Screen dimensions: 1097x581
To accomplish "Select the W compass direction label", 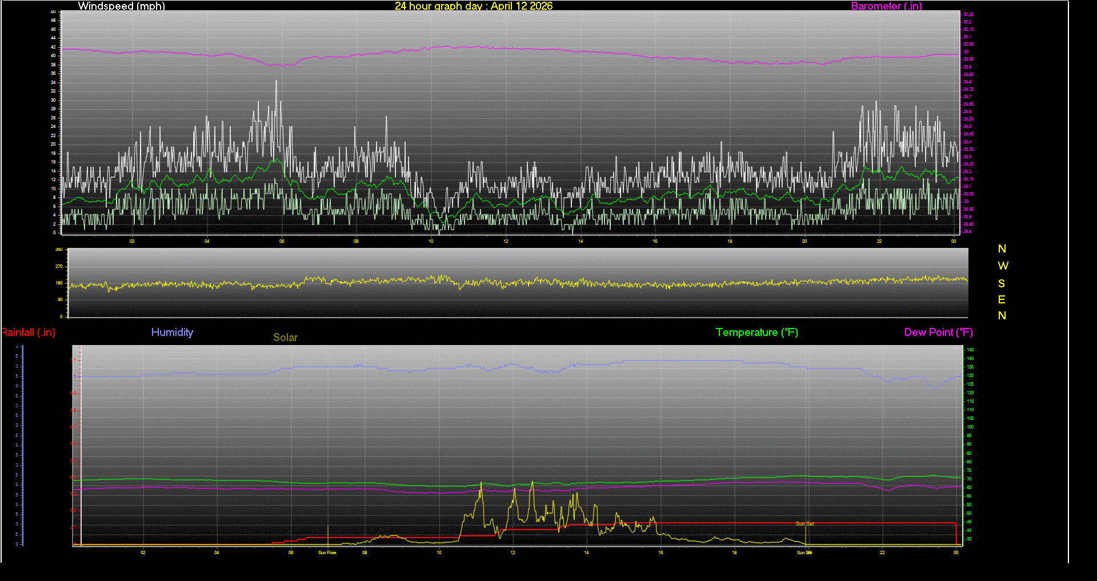I will [1002, 265].
